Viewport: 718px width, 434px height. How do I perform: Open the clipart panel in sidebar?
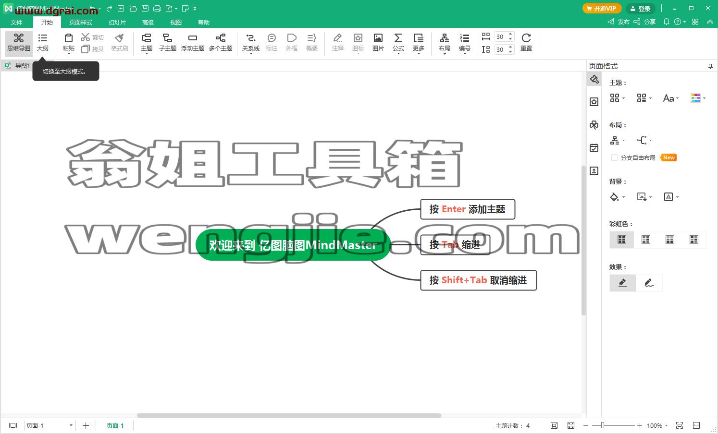(594, 125)
